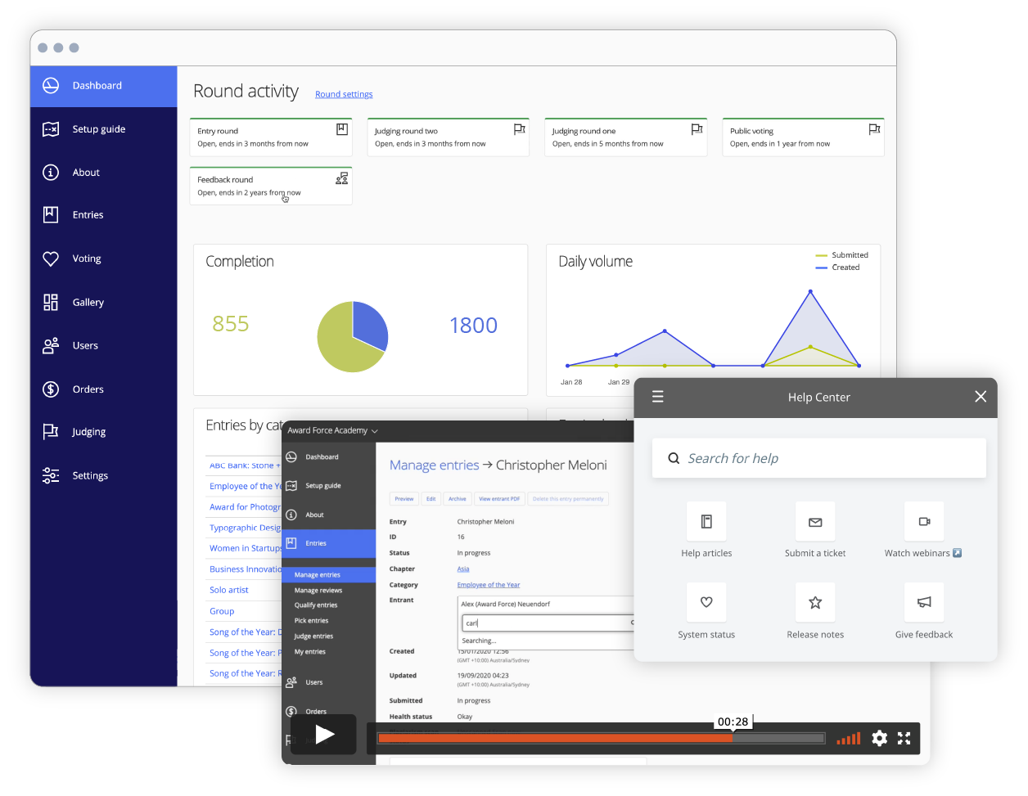Open Round settings next to Round activity
Image resolution: width=1028 pixels, height=796 pixels.
(x=344, y=94)
